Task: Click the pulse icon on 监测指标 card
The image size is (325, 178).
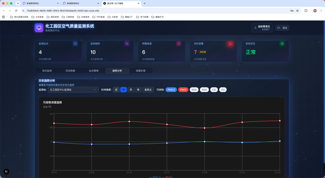Action: [127, 43]
